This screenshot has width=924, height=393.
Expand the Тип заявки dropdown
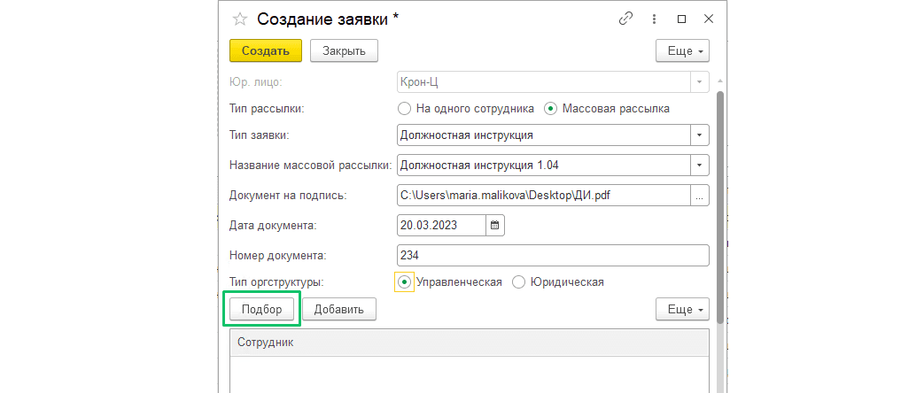coord(700,135)
